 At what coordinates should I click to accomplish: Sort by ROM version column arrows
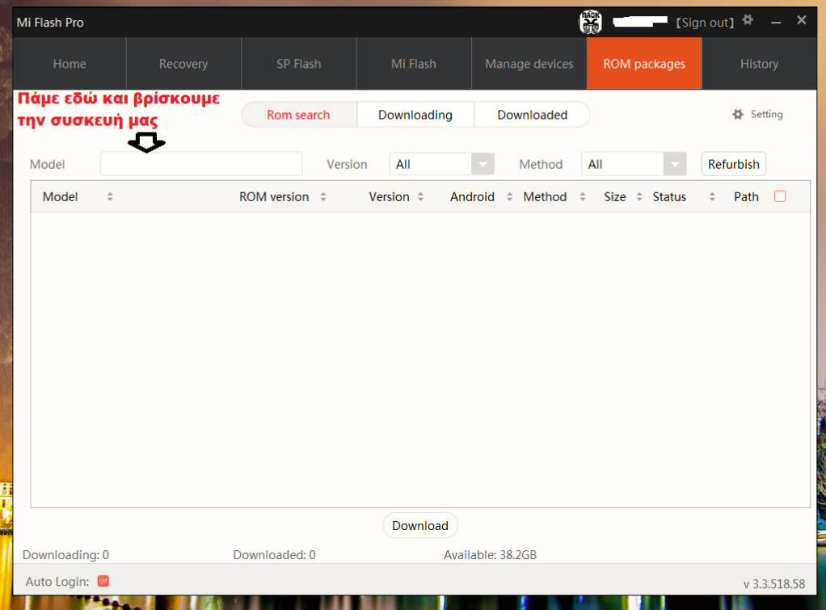point(323,196)
